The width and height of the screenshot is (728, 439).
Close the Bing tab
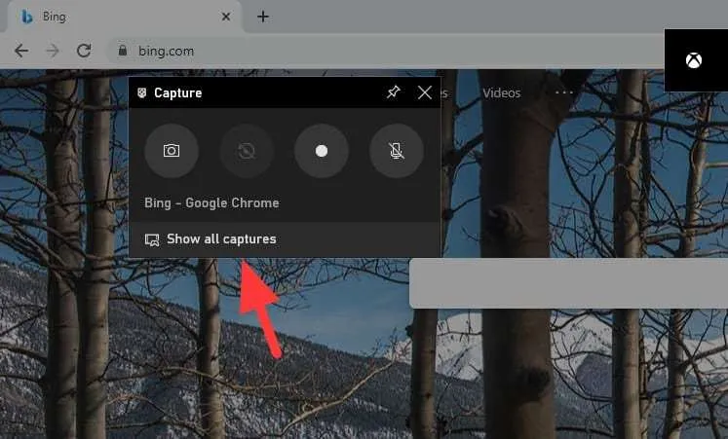click(226, 17)
